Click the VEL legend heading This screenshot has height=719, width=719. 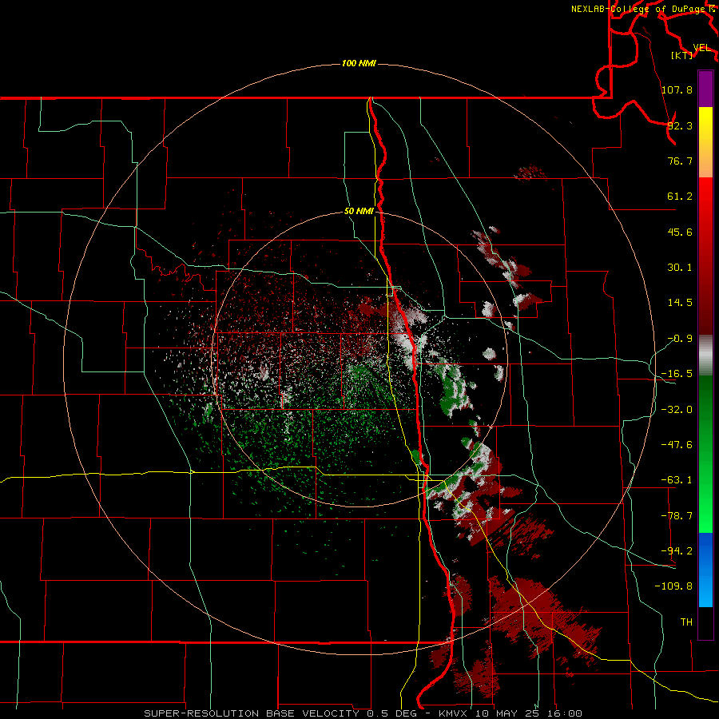(701, 48)
